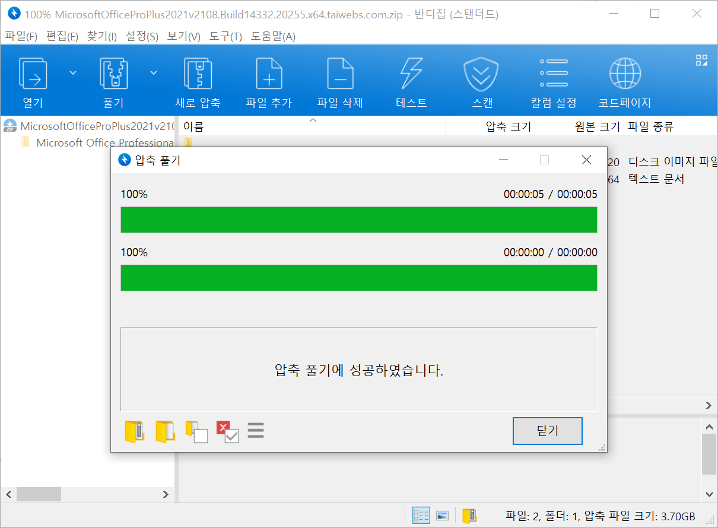Image resolution: width=718 pixels, height=528 pixels.
Task: Close the 압축 풀기 dialog with X
Action: (x=586, y=160)
